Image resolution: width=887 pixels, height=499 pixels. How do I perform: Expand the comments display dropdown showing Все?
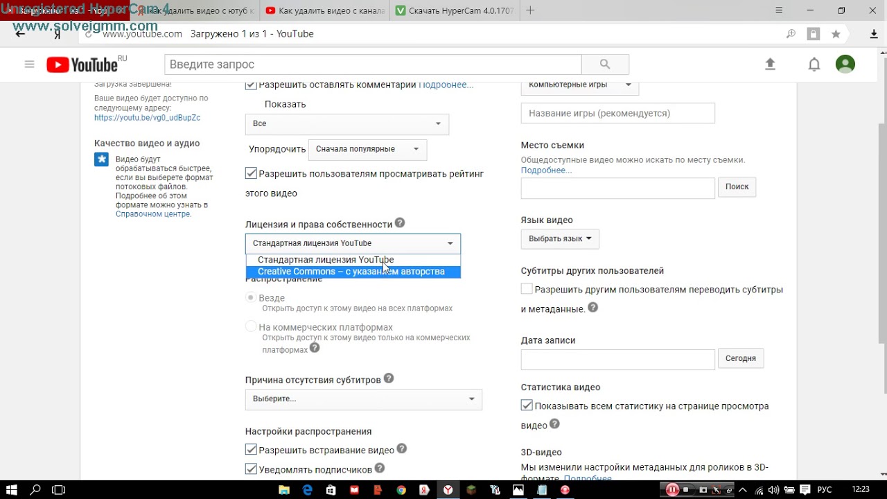[x=347, y=123]
